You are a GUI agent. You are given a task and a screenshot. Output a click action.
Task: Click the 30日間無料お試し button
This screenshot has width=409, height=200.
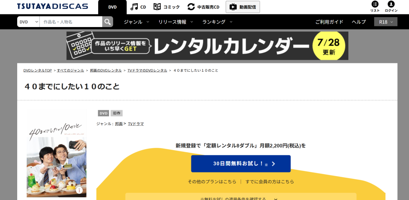point(241,164)
